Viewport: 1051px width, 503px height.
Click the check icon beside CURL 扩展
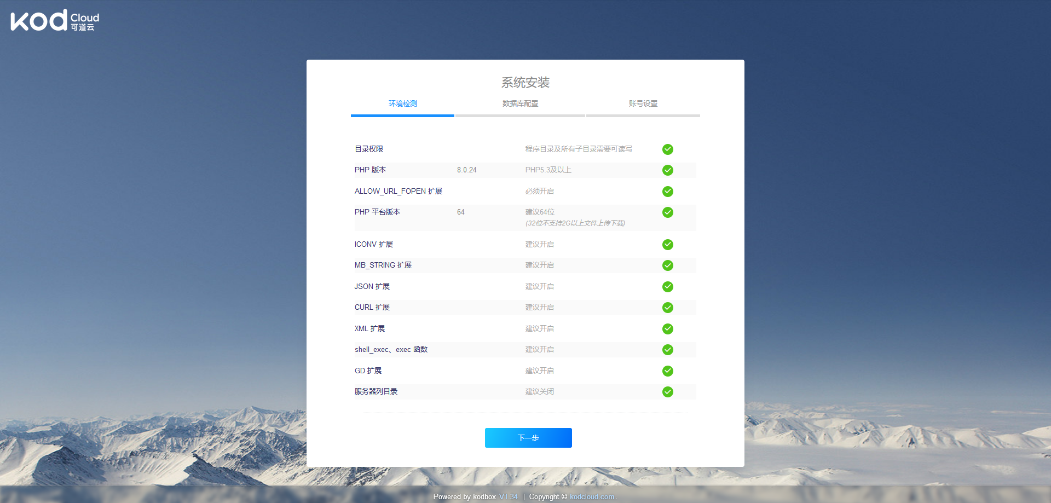pos(668,308)
